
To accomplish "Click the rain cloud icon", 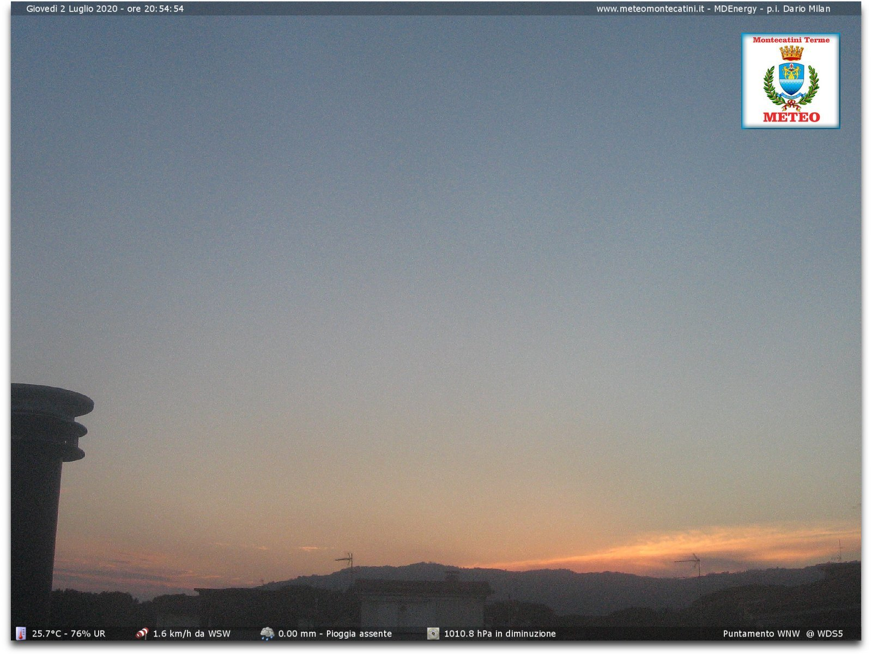I will (x=267, y=633).
